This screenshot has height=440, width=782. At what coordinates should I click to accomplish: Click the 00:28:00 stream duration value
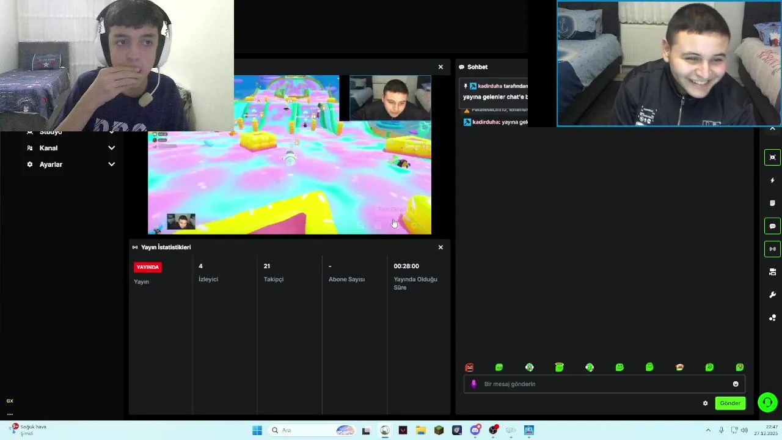406,266
